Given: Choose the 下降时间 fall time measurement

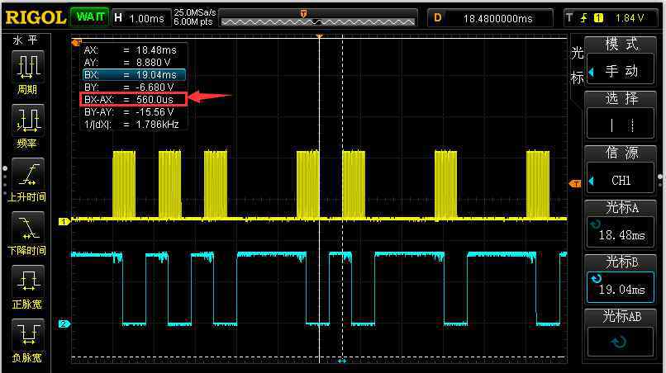Looking at the screenshot, I should pyautogui.click(x=27, y=228).
